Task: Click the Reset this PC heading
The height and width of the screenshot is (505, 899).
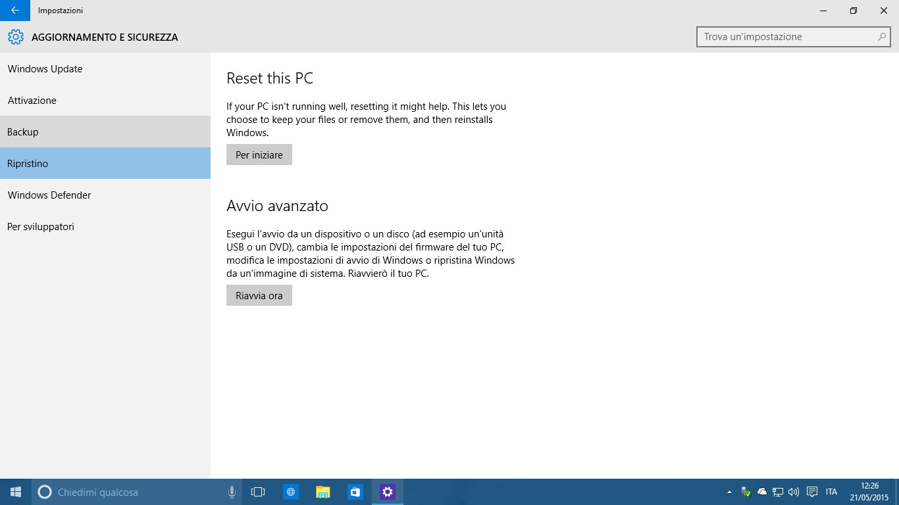Action: [270, 78]
